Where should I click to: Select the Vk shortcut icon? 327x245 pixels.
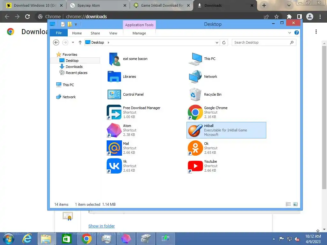click(114, 166)
